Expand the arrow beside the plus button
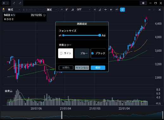164x120 pixels. click(x=7, y=3)
